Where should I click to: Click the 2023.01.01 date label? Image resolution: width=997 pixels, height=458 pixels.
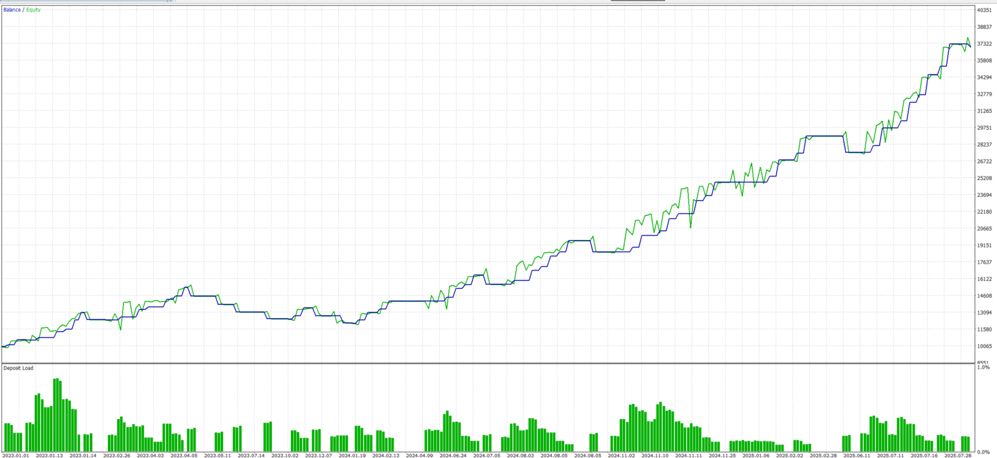point(15,455)
